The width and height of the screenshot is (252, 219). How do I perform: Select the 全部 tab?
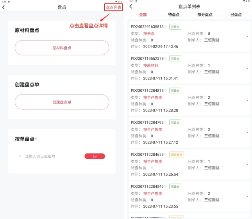143,15
